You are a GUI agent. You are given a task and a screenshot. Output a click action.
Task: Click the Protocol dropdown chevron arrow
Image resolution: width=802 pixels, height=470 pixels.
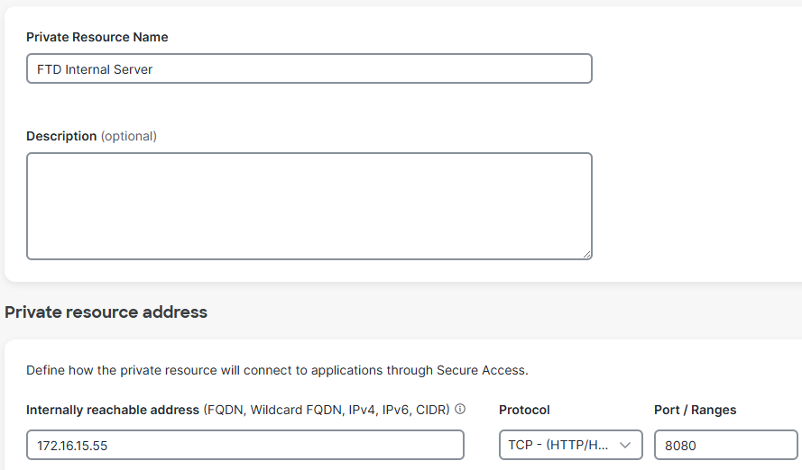(x=624, y=445)
